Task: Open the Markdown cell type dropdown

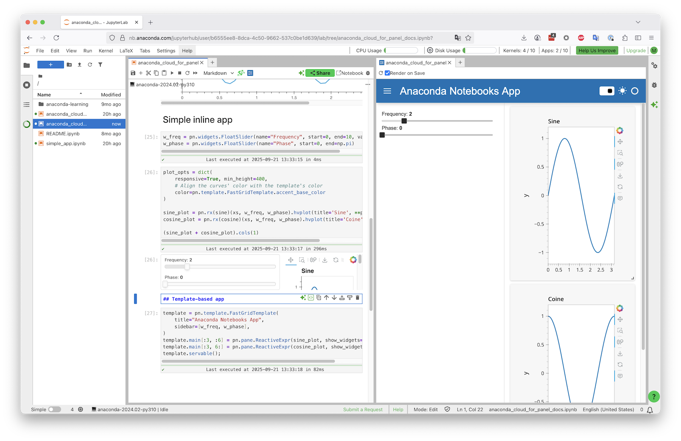Action: [x=219, y=73]
